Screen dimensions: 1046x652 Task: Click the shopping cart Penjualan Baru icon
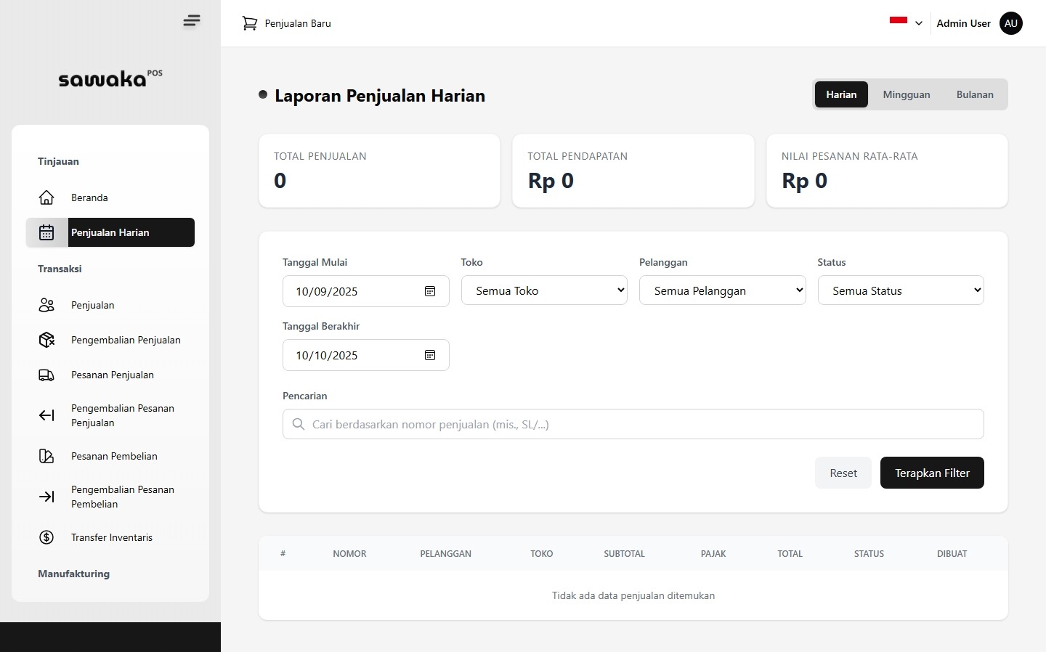pos(250,23)
